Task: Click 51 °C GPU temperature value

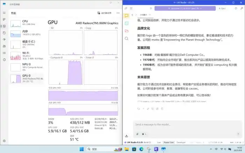Action: [74, 139]
